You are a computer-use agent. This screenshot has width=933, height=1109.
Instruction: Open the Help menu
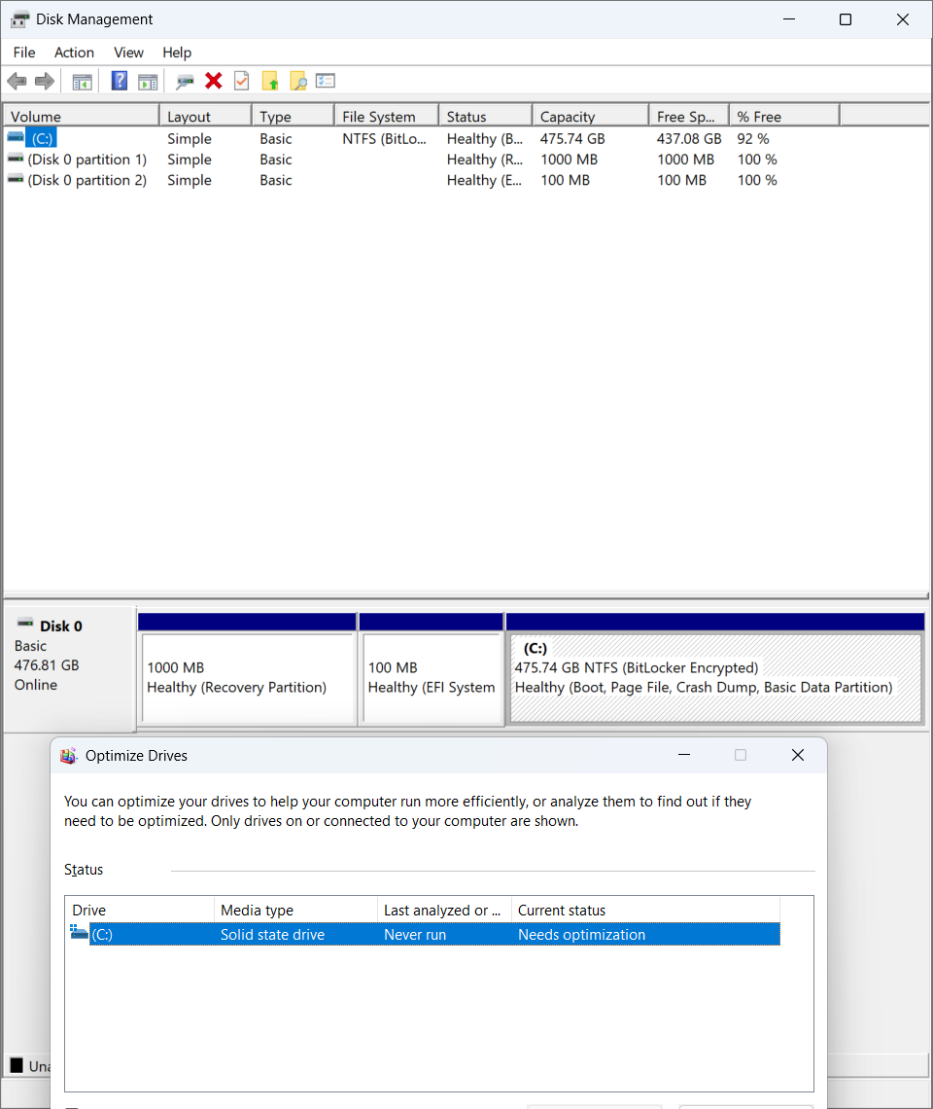(x=177, y=53)
